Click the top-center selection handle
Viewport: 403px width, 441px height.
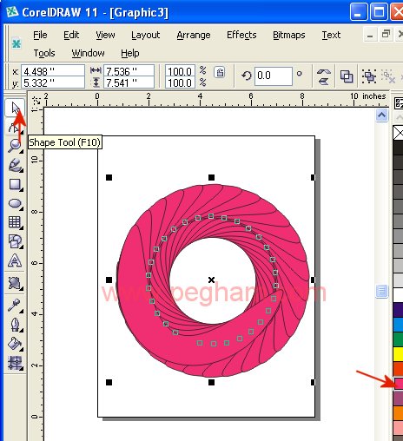pos(212,177)
